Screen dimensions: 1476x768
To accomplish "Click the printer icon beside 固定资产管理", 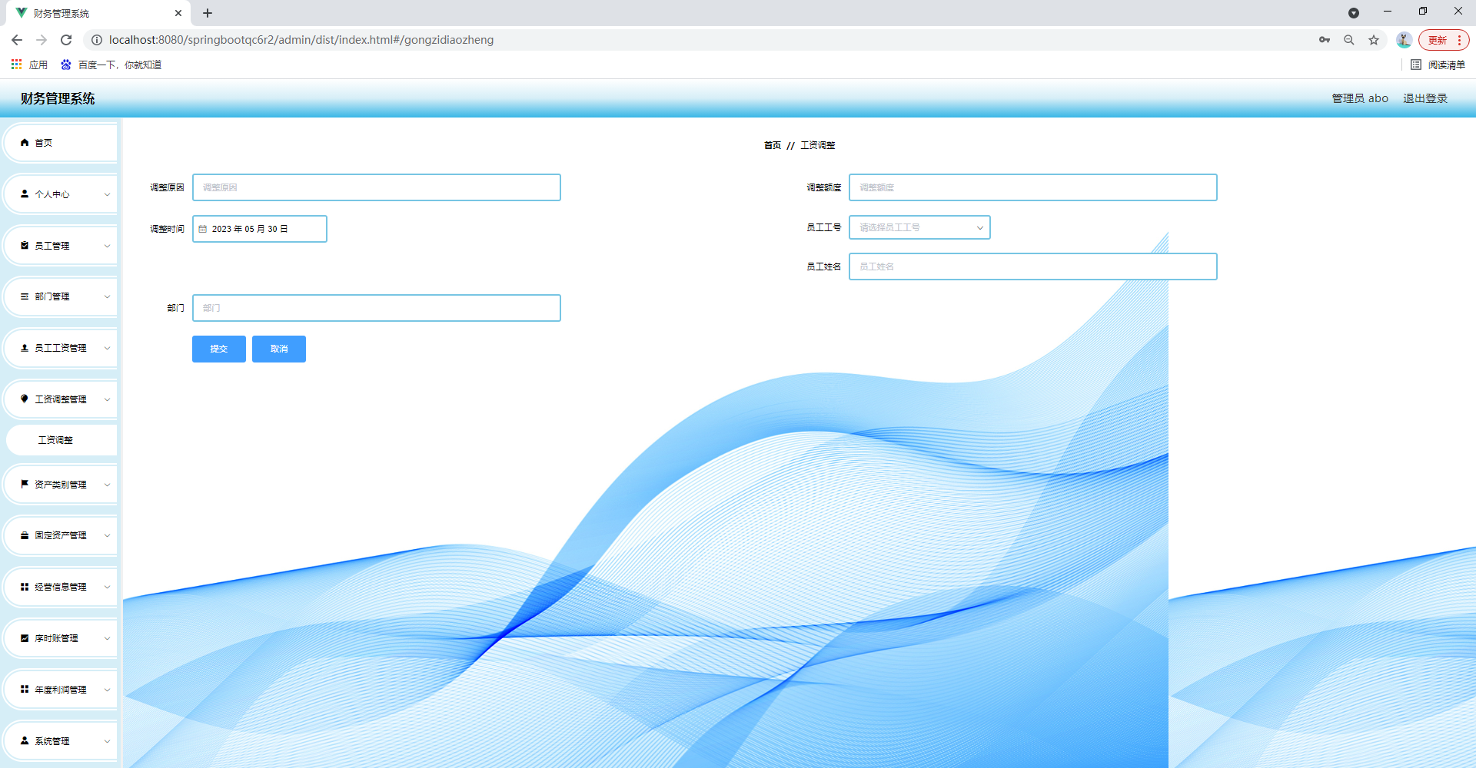I will click(x=25, y=535).
